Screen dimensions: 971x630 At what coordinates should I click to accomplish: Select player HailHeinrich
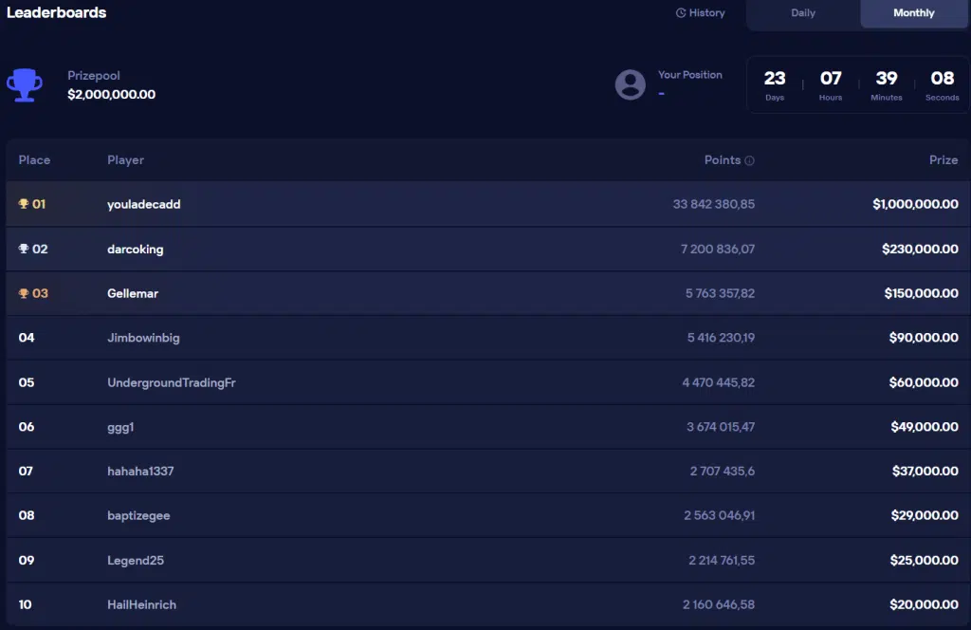(142, 604)
